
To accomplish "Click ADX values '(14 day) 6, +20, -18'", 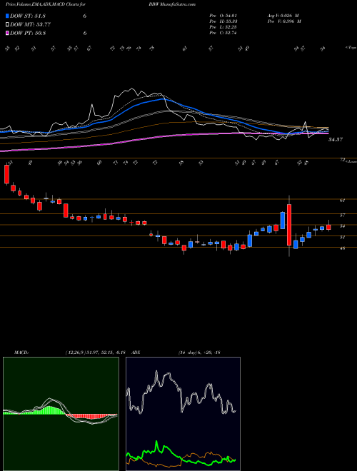I will [199, 353].
